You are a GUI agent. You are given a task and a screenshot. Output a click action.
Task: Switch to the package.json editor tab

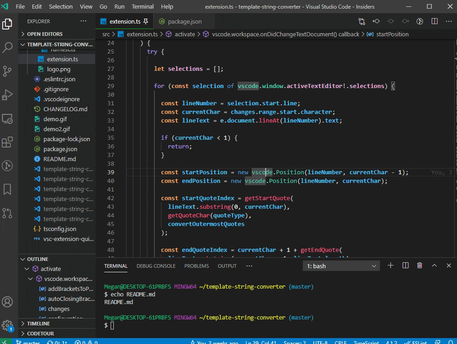185,21
